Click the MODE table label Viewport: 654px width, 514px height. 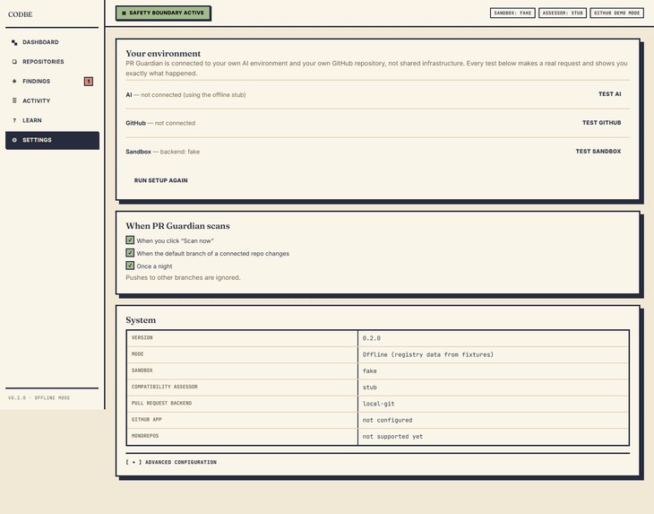pyautogui.click(x=138, y=354)
